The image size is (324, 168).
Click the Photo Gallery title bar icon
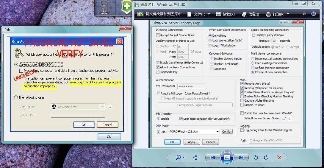pyautogui.click(x=136, y=4)
